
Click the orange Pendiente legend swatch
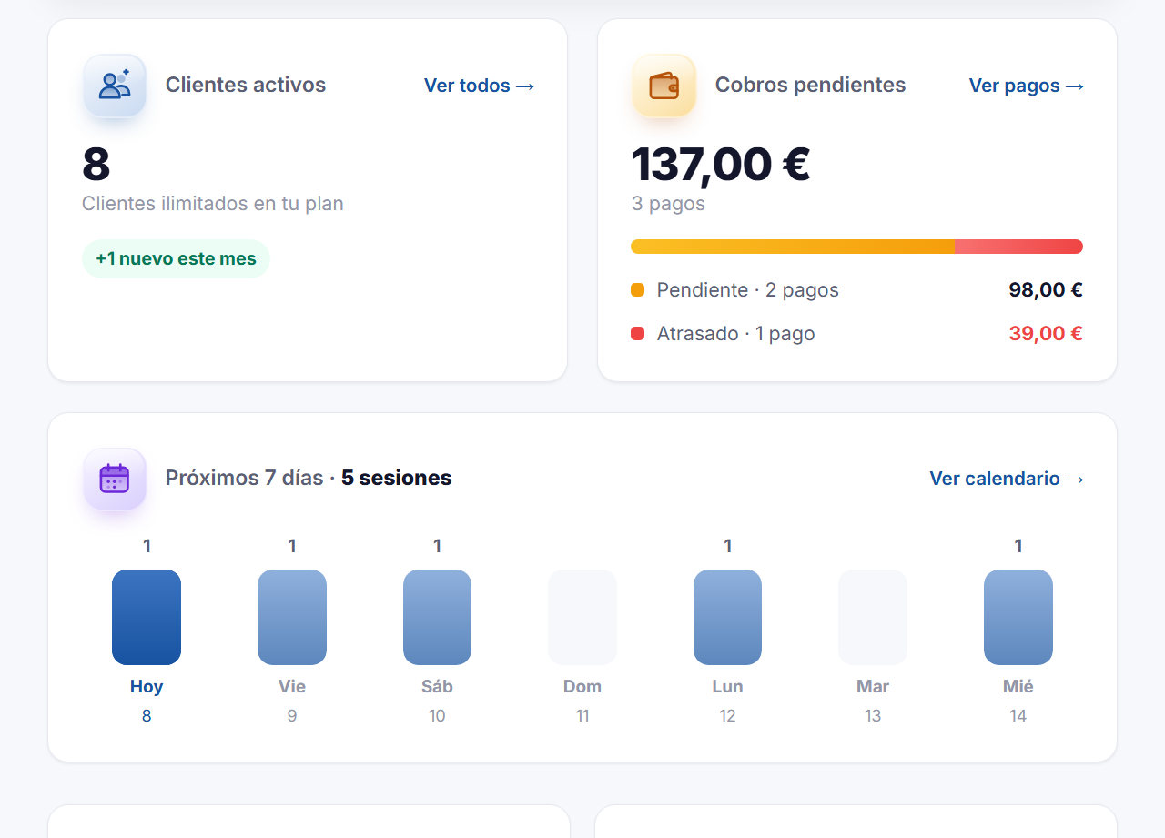point(637,289)
